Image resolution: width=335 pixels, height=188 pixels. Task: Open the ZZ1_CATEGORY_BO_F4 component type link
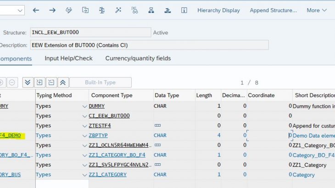point(117,155)
